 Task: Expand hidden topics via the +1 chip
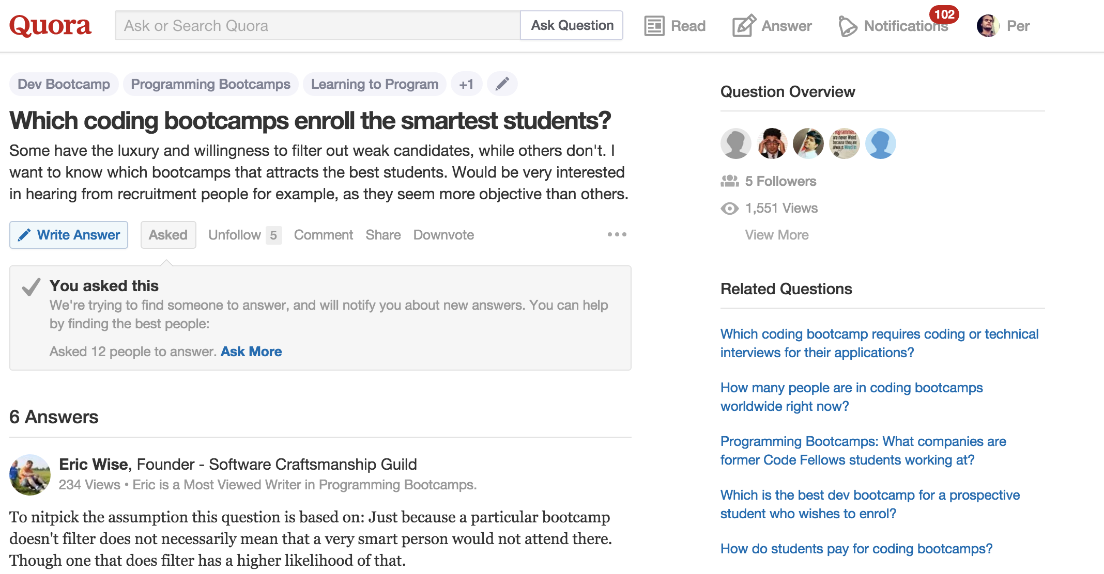pyautogui.click(x=466, y=84)
